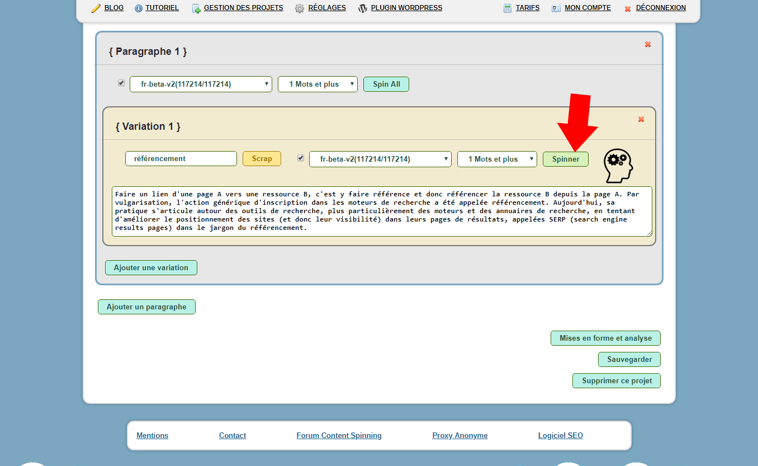This screenshot has height=466, width=758.
Task: Click the yellow Scrap button
Action: 262,158
